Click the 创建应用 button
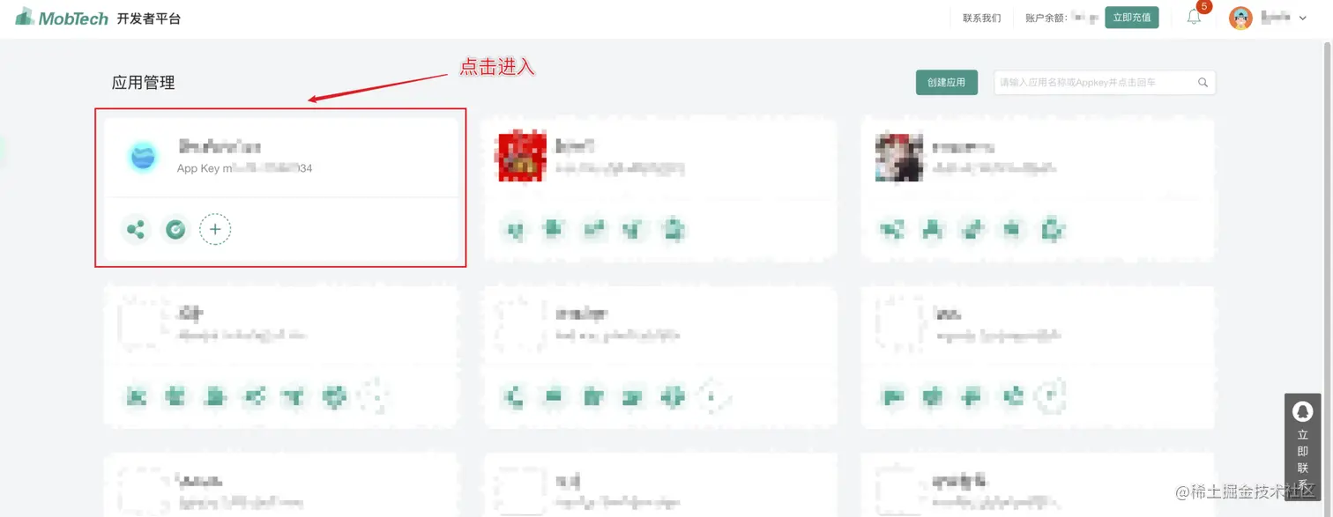Screen dimensions: 1333x517 [946, 83]
